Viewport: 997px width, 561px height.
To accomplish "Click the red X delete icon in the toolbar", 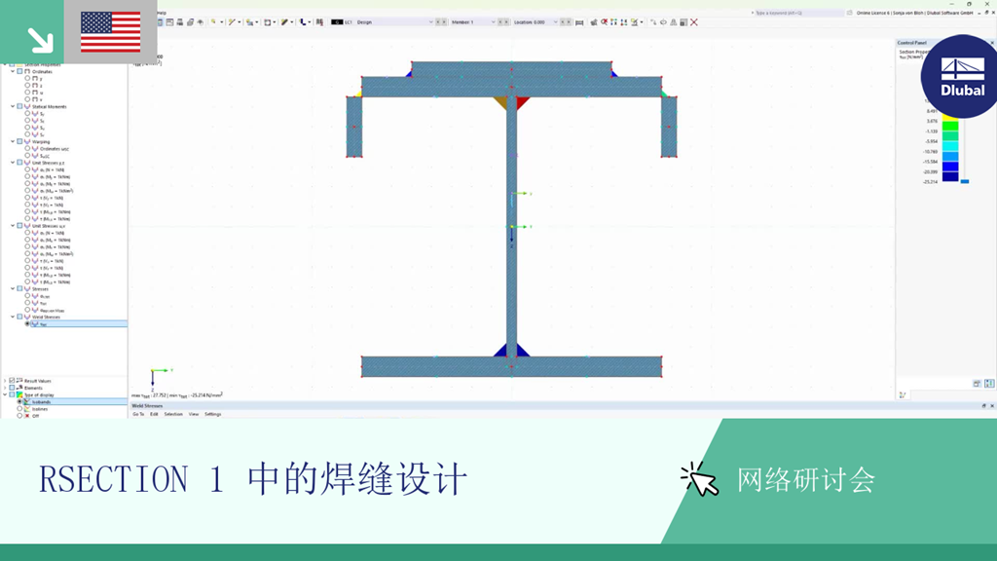I will coord(694,21).
